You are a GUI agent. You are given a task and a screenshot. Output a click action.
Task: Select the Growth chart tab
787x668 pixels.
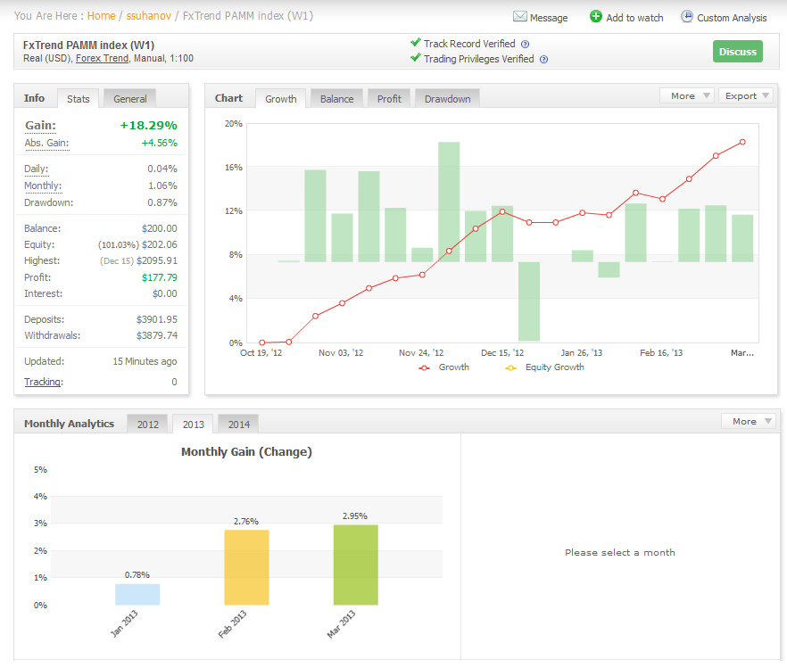click(x=280, y=99)
